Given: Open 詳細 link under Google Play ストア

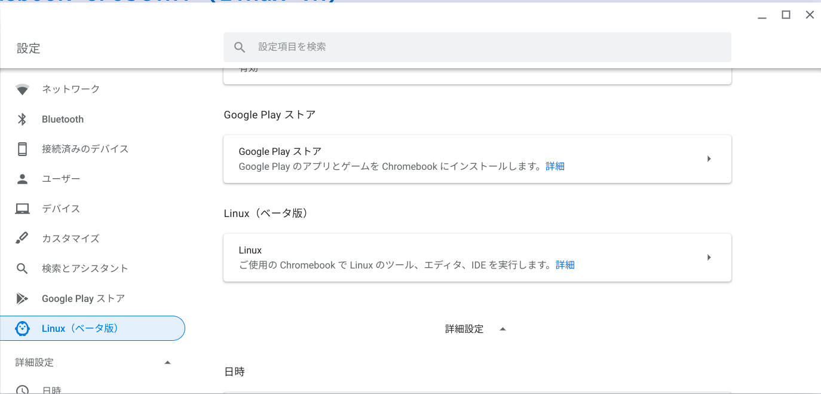Looking at the screenshot, I should (555, 166).
